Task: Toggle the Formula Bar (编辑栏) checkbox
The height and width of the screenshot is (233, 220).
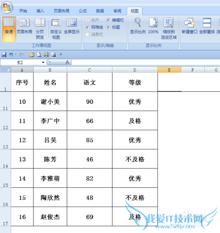Action: (108, 20)
